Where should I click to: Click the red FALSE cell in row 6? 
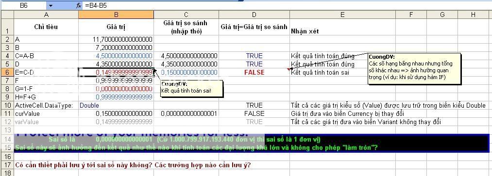(x=254, y=72)
